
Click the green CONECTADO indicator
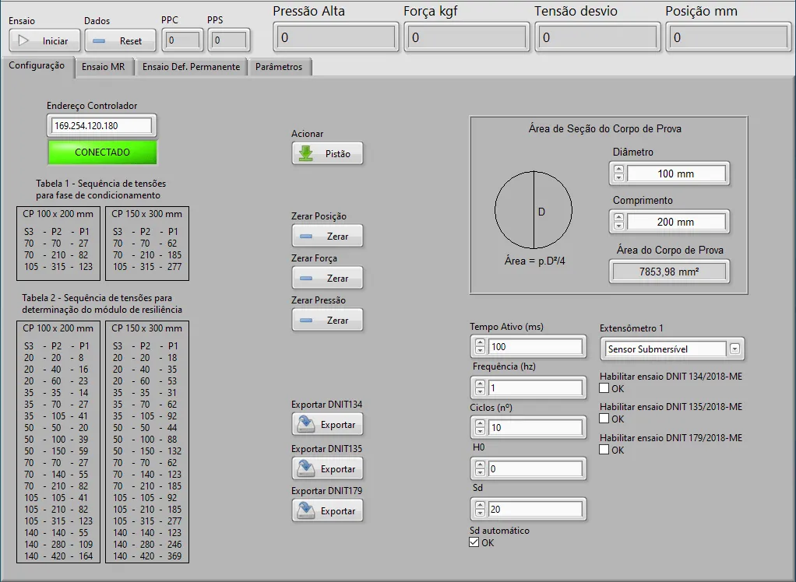click(102, 152)
